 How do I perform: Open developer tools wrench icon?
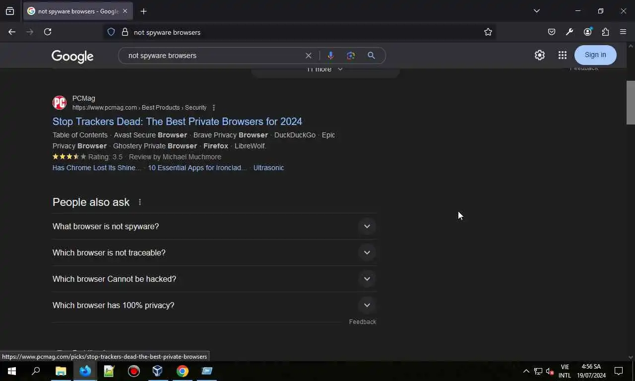(570, 32)
